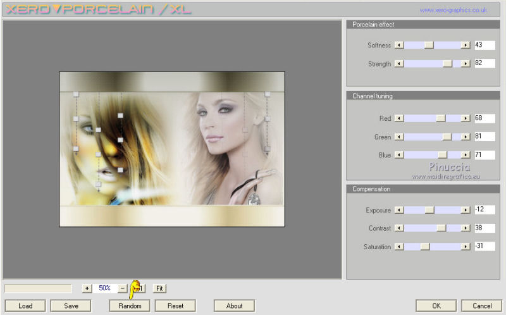The height and width of the screenshot is (315, 506).
Task: Click the Exposure value field showing -12
Action: pyautogui.click(x=484, y=210)
